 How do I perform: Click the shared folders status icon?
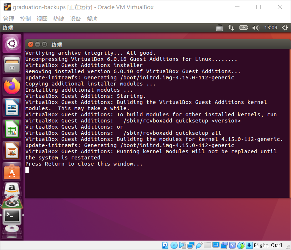[208, 245]
